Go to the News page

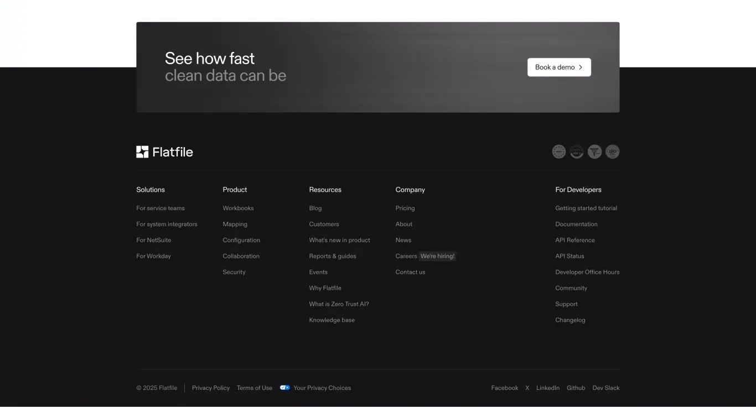[x=403, y=241]
